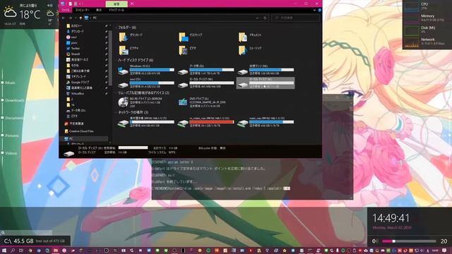Click the Explorer search box
The width and height of the screenshot is (452, 254).
coord(296,18)
